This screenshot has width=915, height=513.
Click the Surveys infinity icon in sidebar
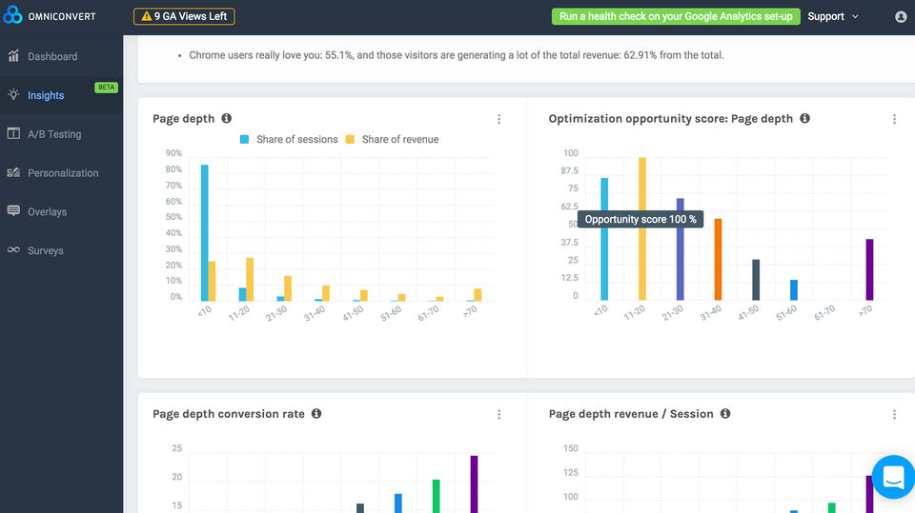pyautogui.click(x=13, y=250)
